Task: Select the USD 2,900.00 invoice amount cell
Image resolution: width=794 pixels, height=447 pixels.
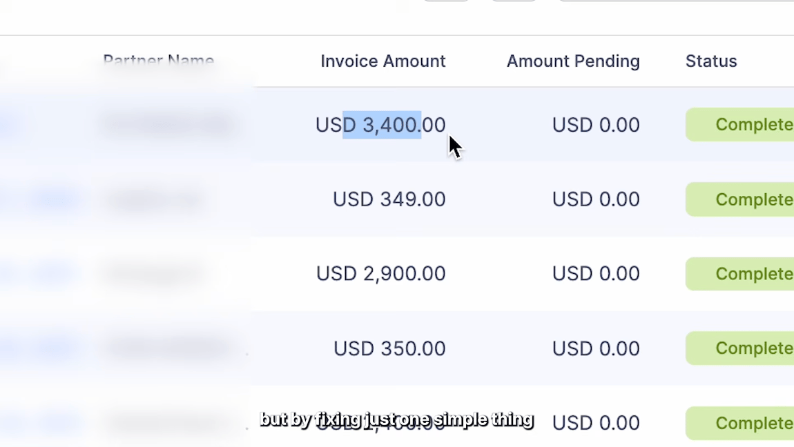Action: pos(380,274)
